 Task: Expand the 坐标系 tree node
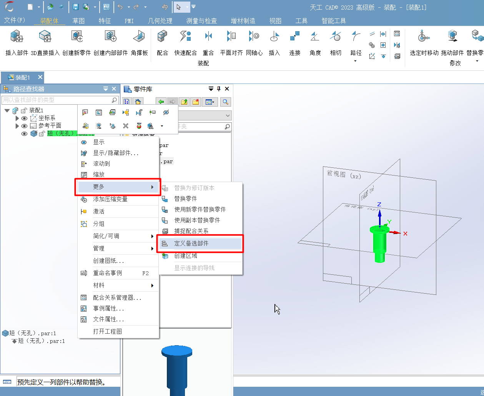click(x=17, y=118)
